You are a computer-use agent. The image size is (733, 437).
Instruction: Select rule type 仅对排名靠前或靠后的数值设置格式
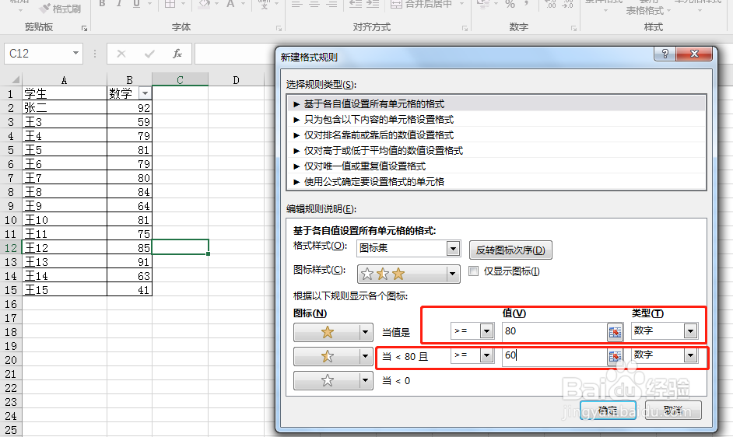coord(496,135)
